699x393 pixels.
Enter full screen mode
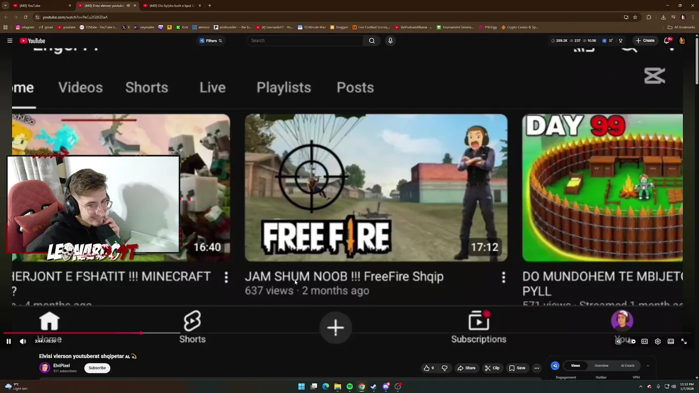tap(684, 341)
